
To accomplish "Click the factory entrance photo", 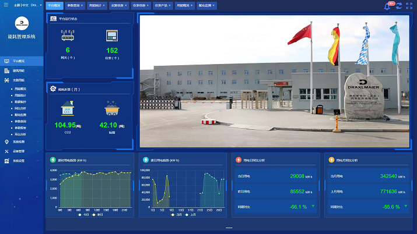I will pos(274,81).
